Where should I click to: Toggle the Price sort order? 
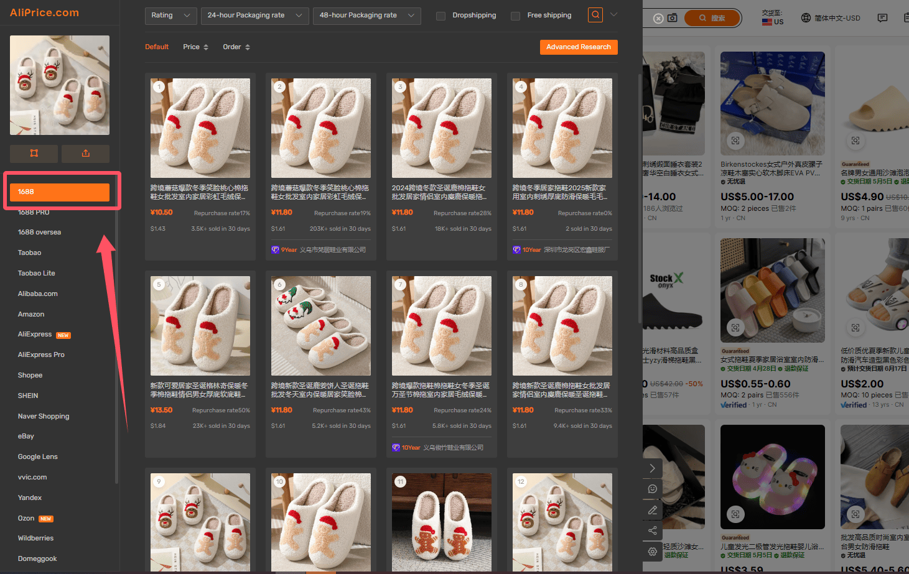(195, 47)
